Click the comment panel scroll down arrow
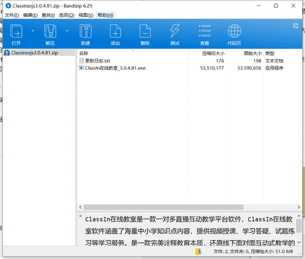The height and width of the screenshot is (259, 305). point(299,242)
